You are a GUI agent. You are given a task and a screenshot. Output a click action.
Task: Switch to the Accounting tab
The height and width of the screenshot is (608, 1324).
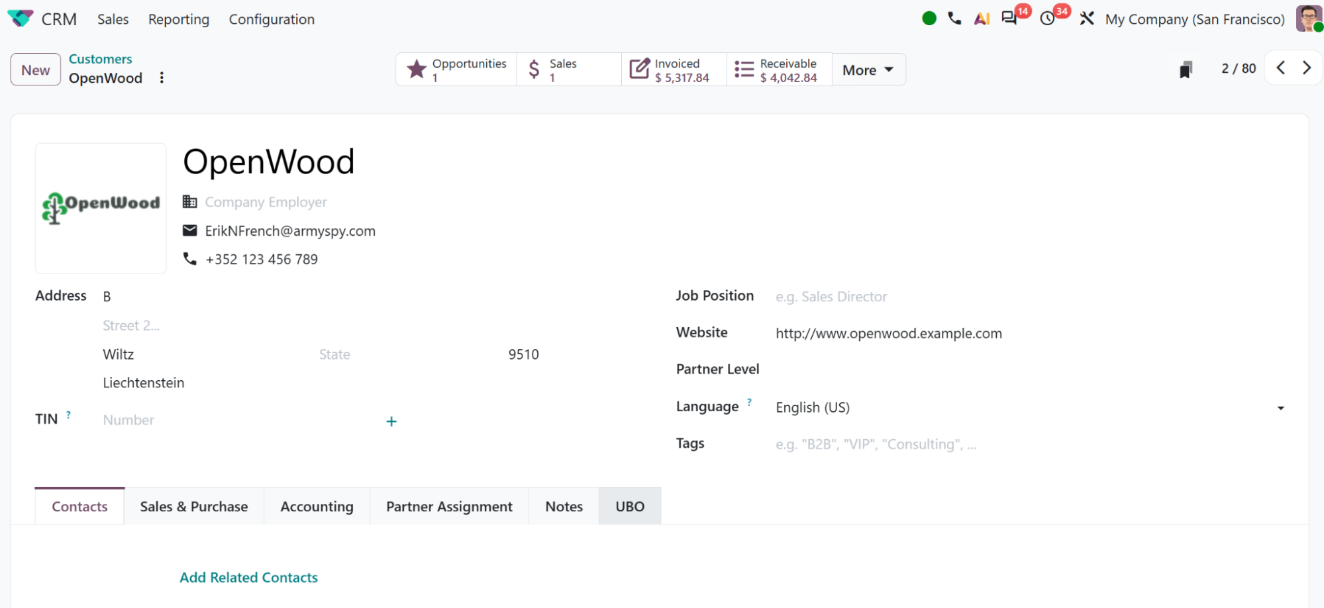click(317, 506)
